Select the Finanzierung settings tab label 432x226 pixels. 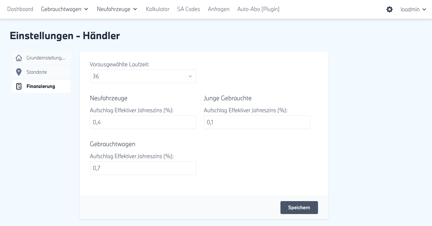click(x=41, y=86)
